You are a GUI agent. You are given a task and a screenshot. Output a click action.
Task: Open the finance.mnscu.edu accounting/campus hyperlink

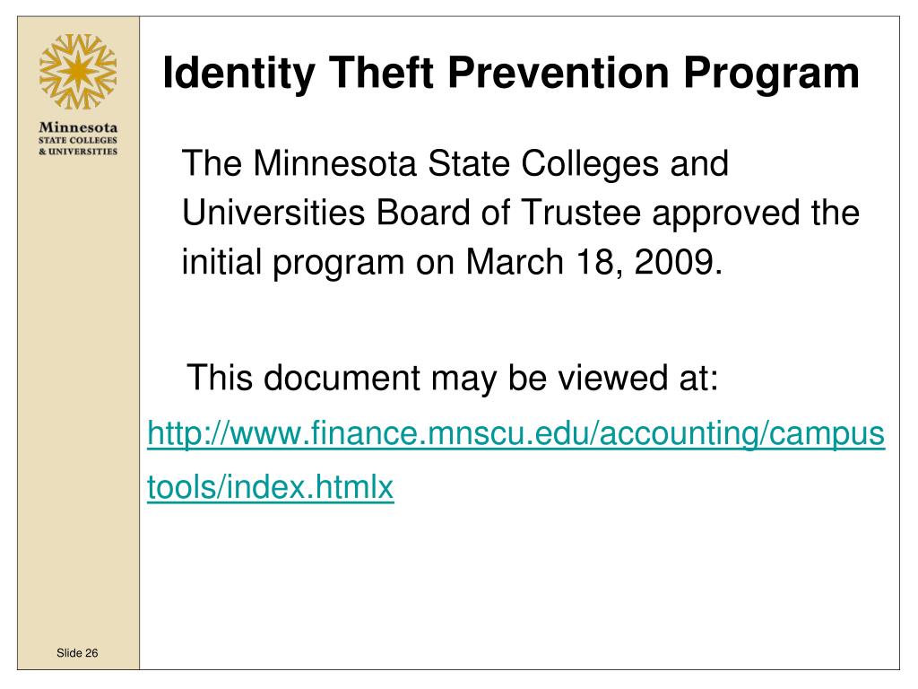pos(515,434)
